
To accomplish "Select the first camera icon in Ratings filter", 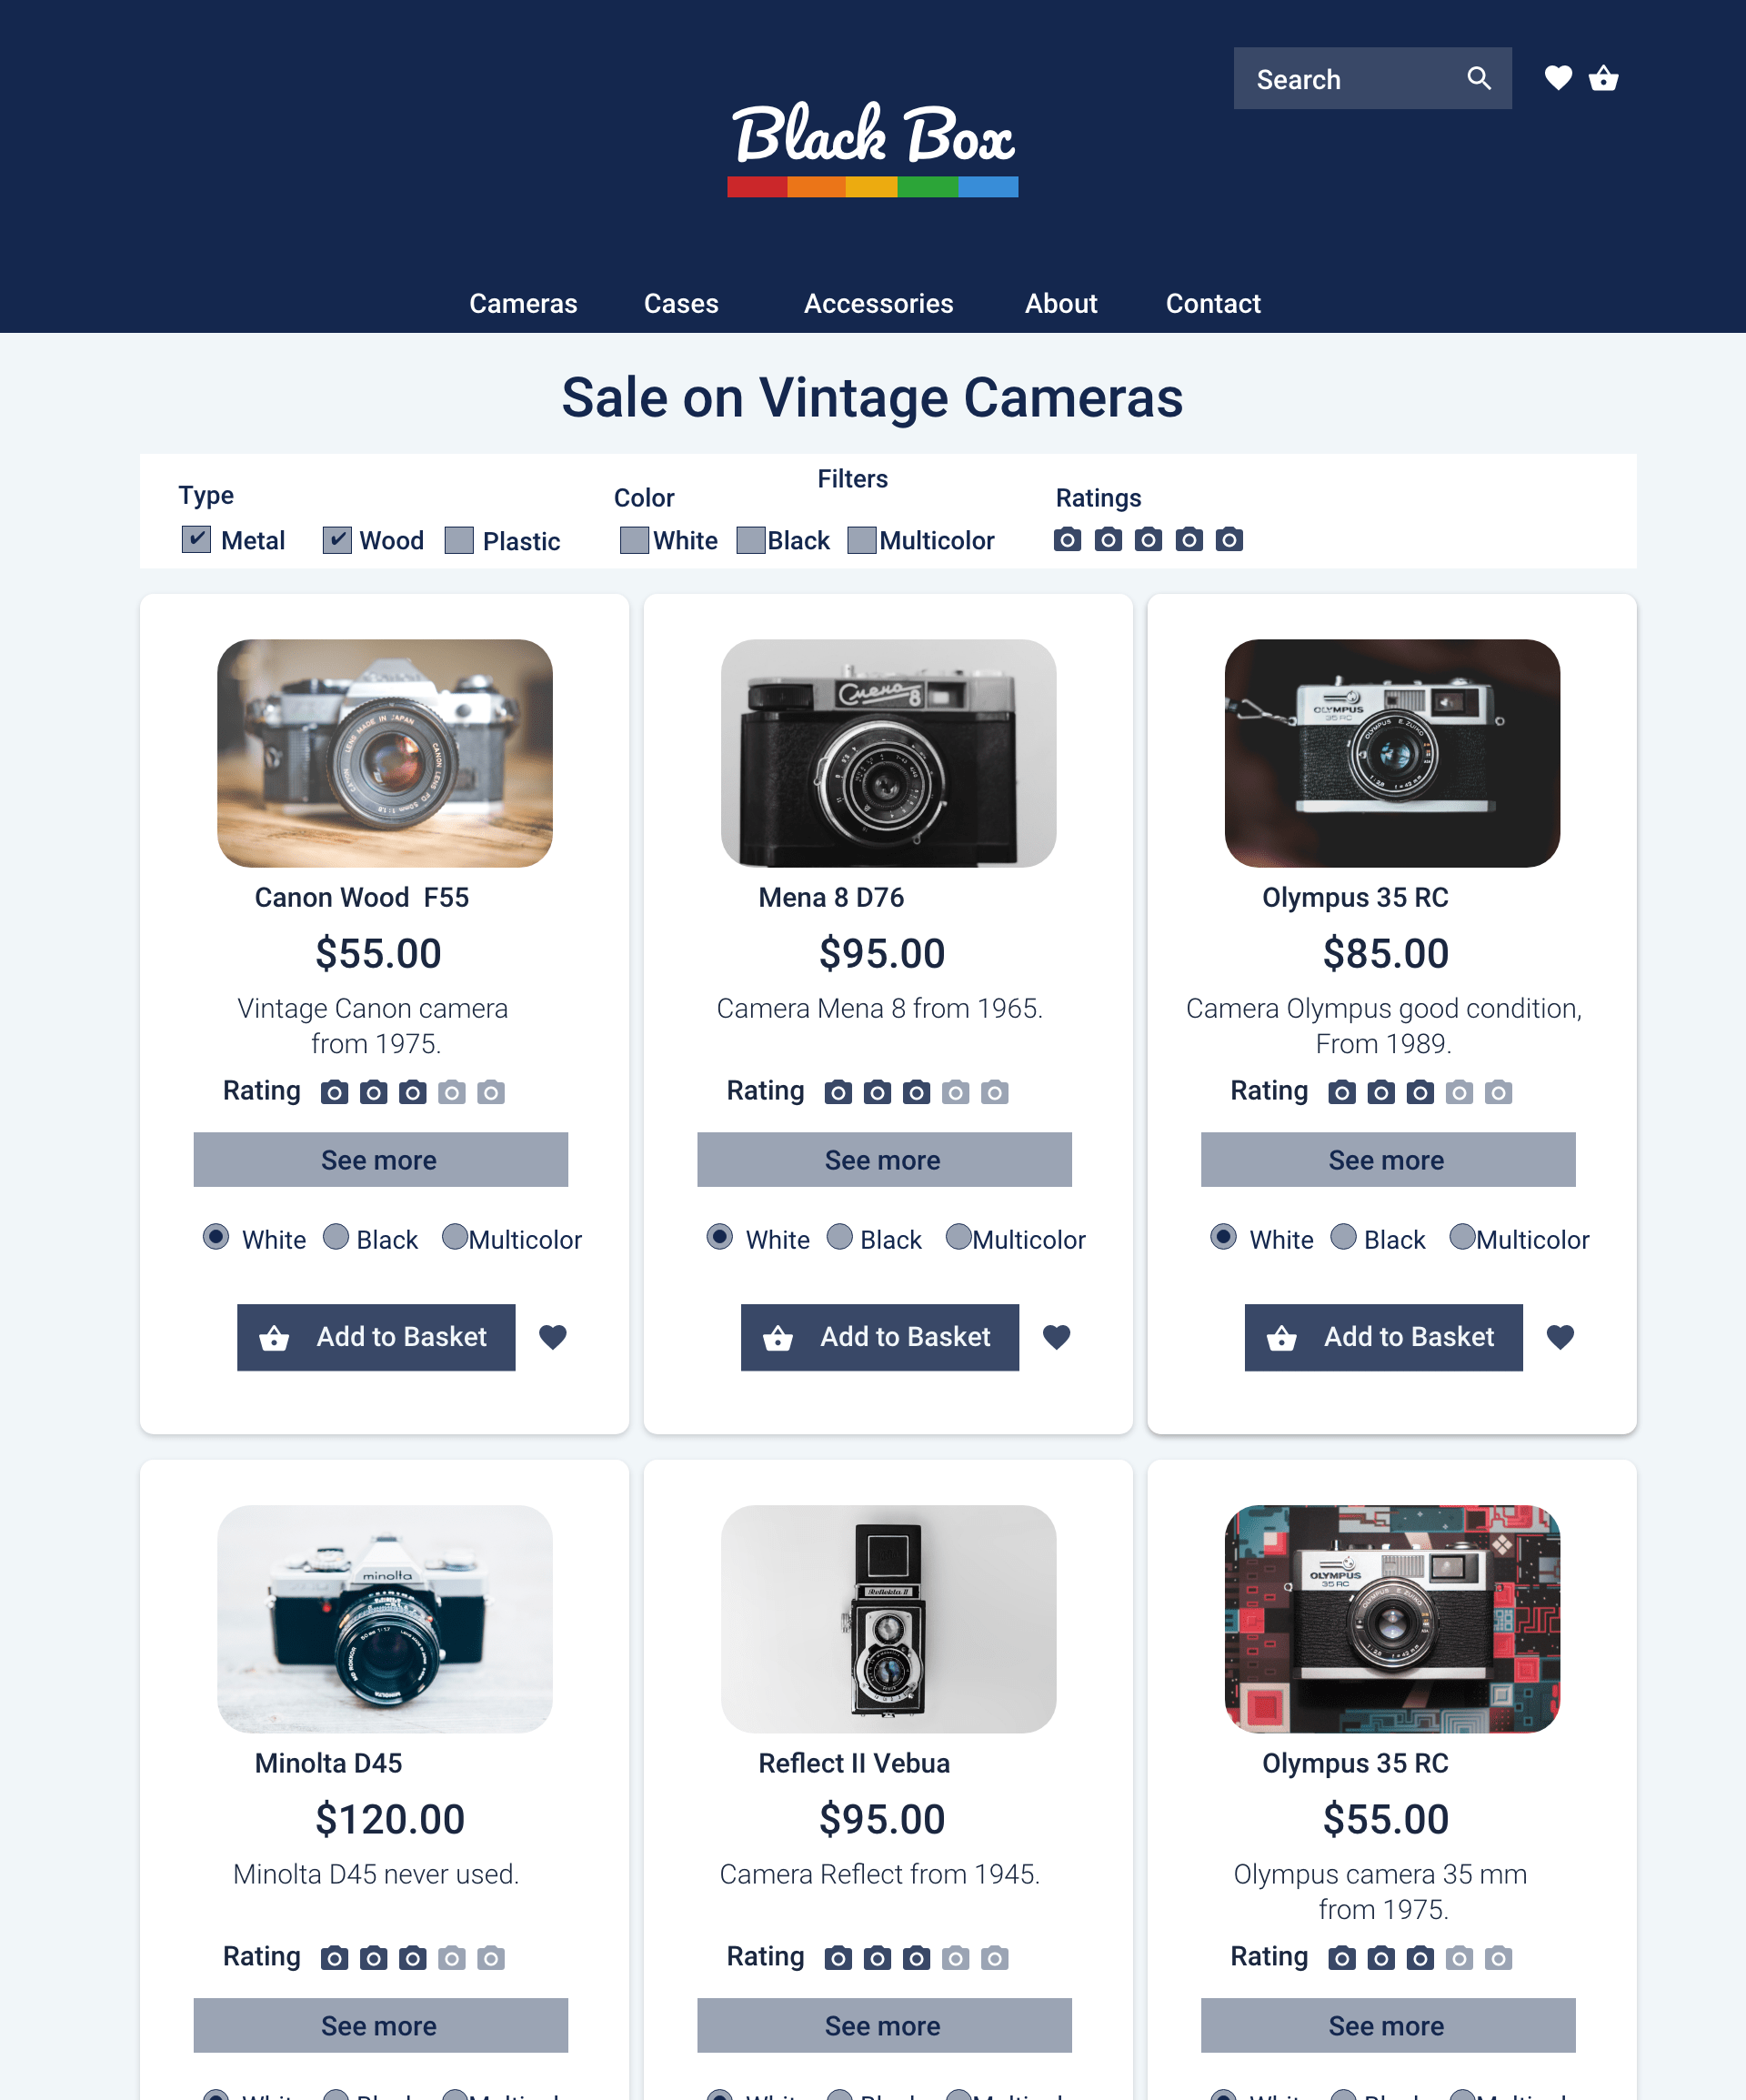I will click(1068, 540).
